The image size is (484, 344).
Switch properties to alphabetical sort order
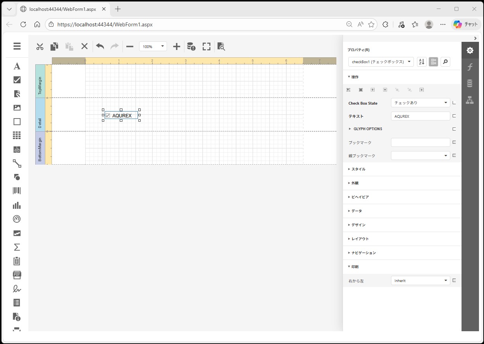(422, 62)
